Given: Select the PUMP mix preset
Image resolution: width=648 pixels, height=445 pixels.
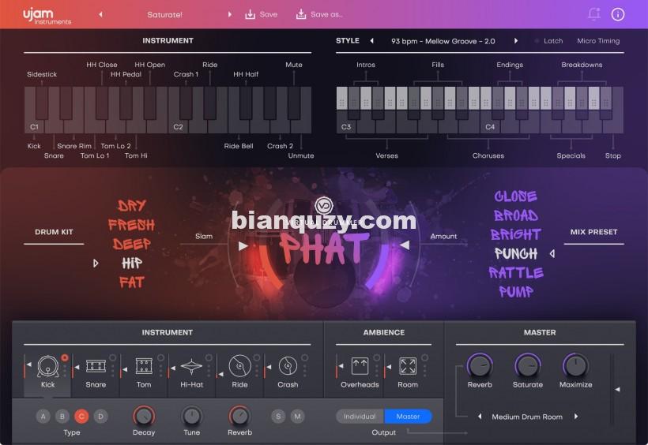Looking at the screenshot, I should point(516,292).
